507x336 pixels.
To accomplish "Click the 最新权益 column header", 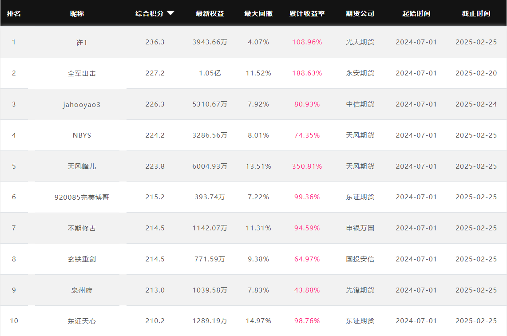I will [x=210, y=14].
